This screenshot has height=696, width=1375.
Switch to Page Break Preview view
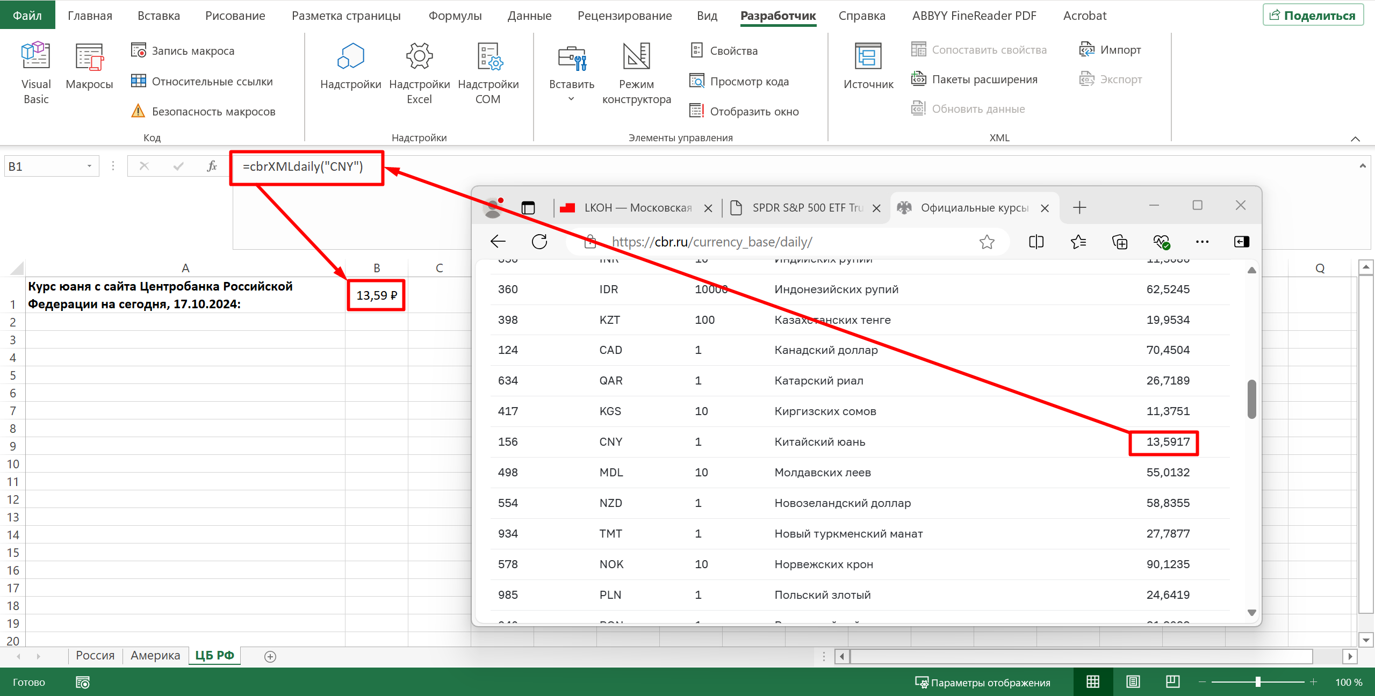coord(1172,682)
